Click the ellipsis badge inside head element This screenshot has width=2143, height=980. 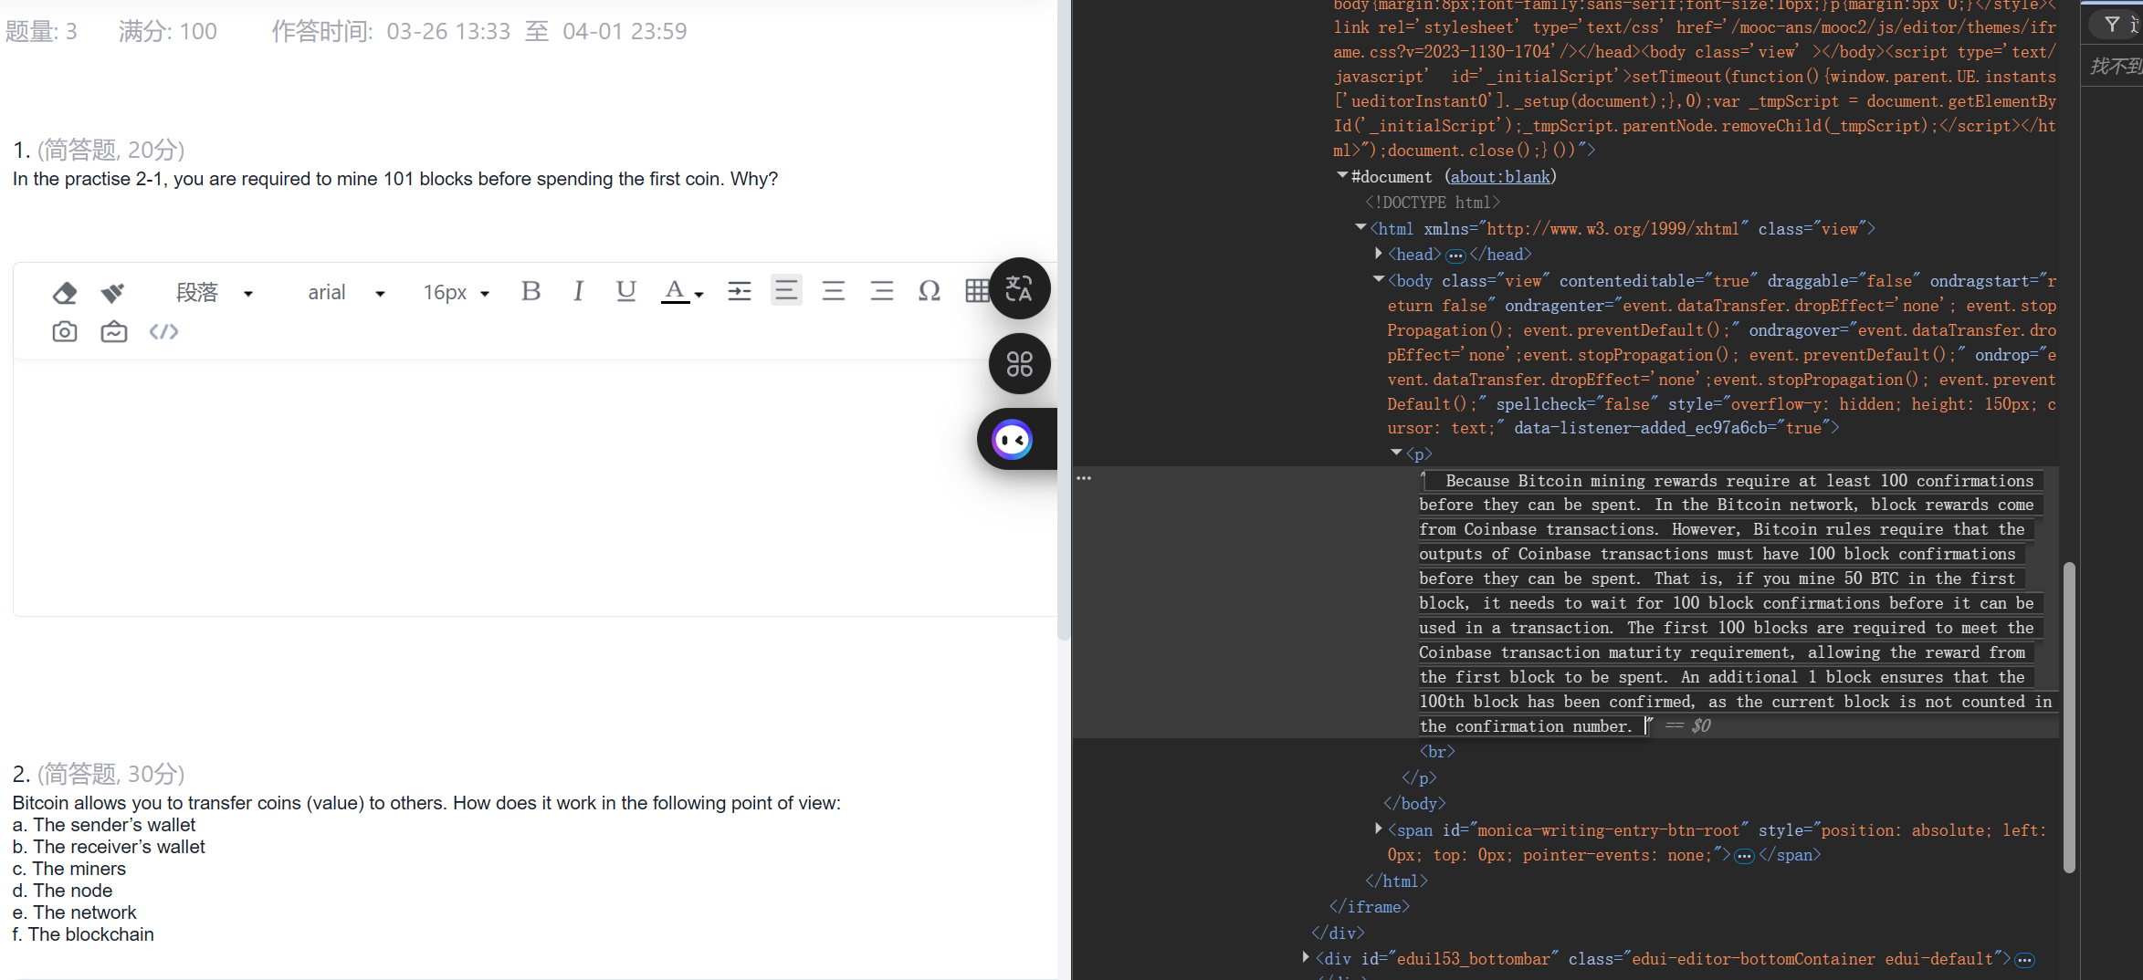1455,255
